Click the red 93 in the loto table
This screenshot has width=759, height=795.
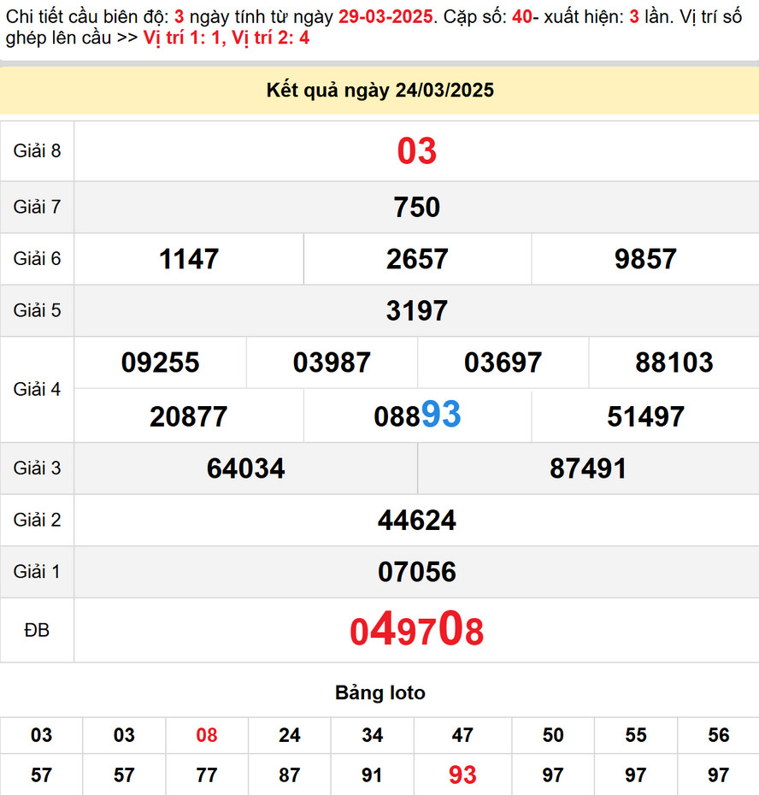[462, 774]
